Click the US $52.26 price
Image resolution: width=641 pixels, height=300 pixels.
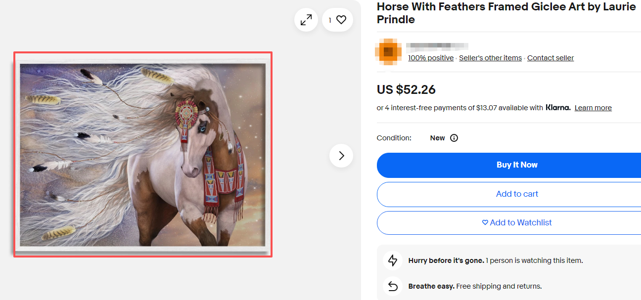[406, 89]
